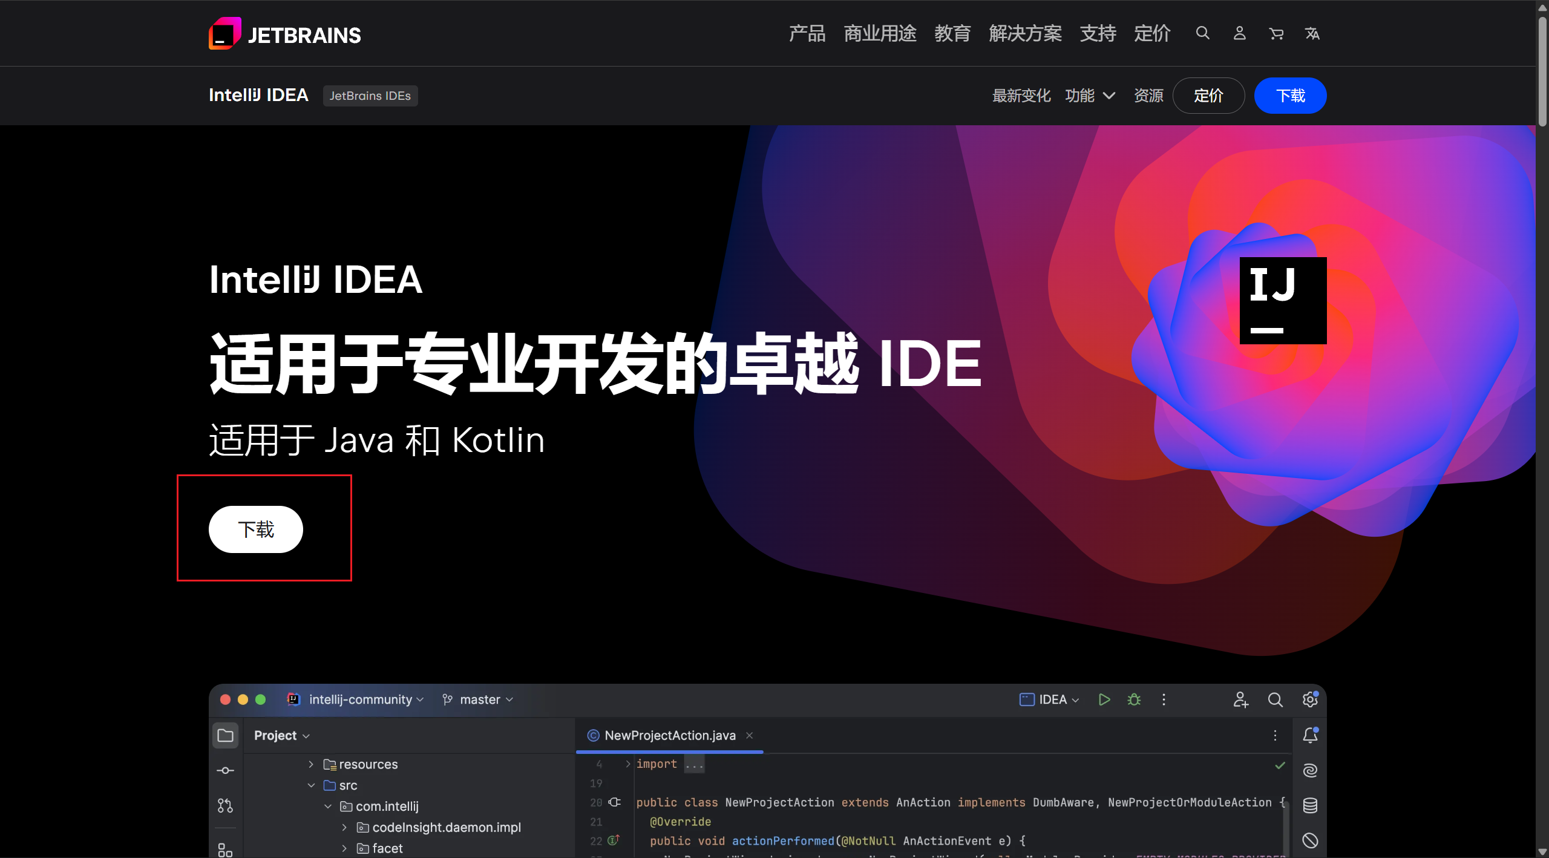Image resolution: width=1549 pixels, height=858 pixels.
Task: Click the actionPerformed method name in the code
Action: tap(783, 841)
